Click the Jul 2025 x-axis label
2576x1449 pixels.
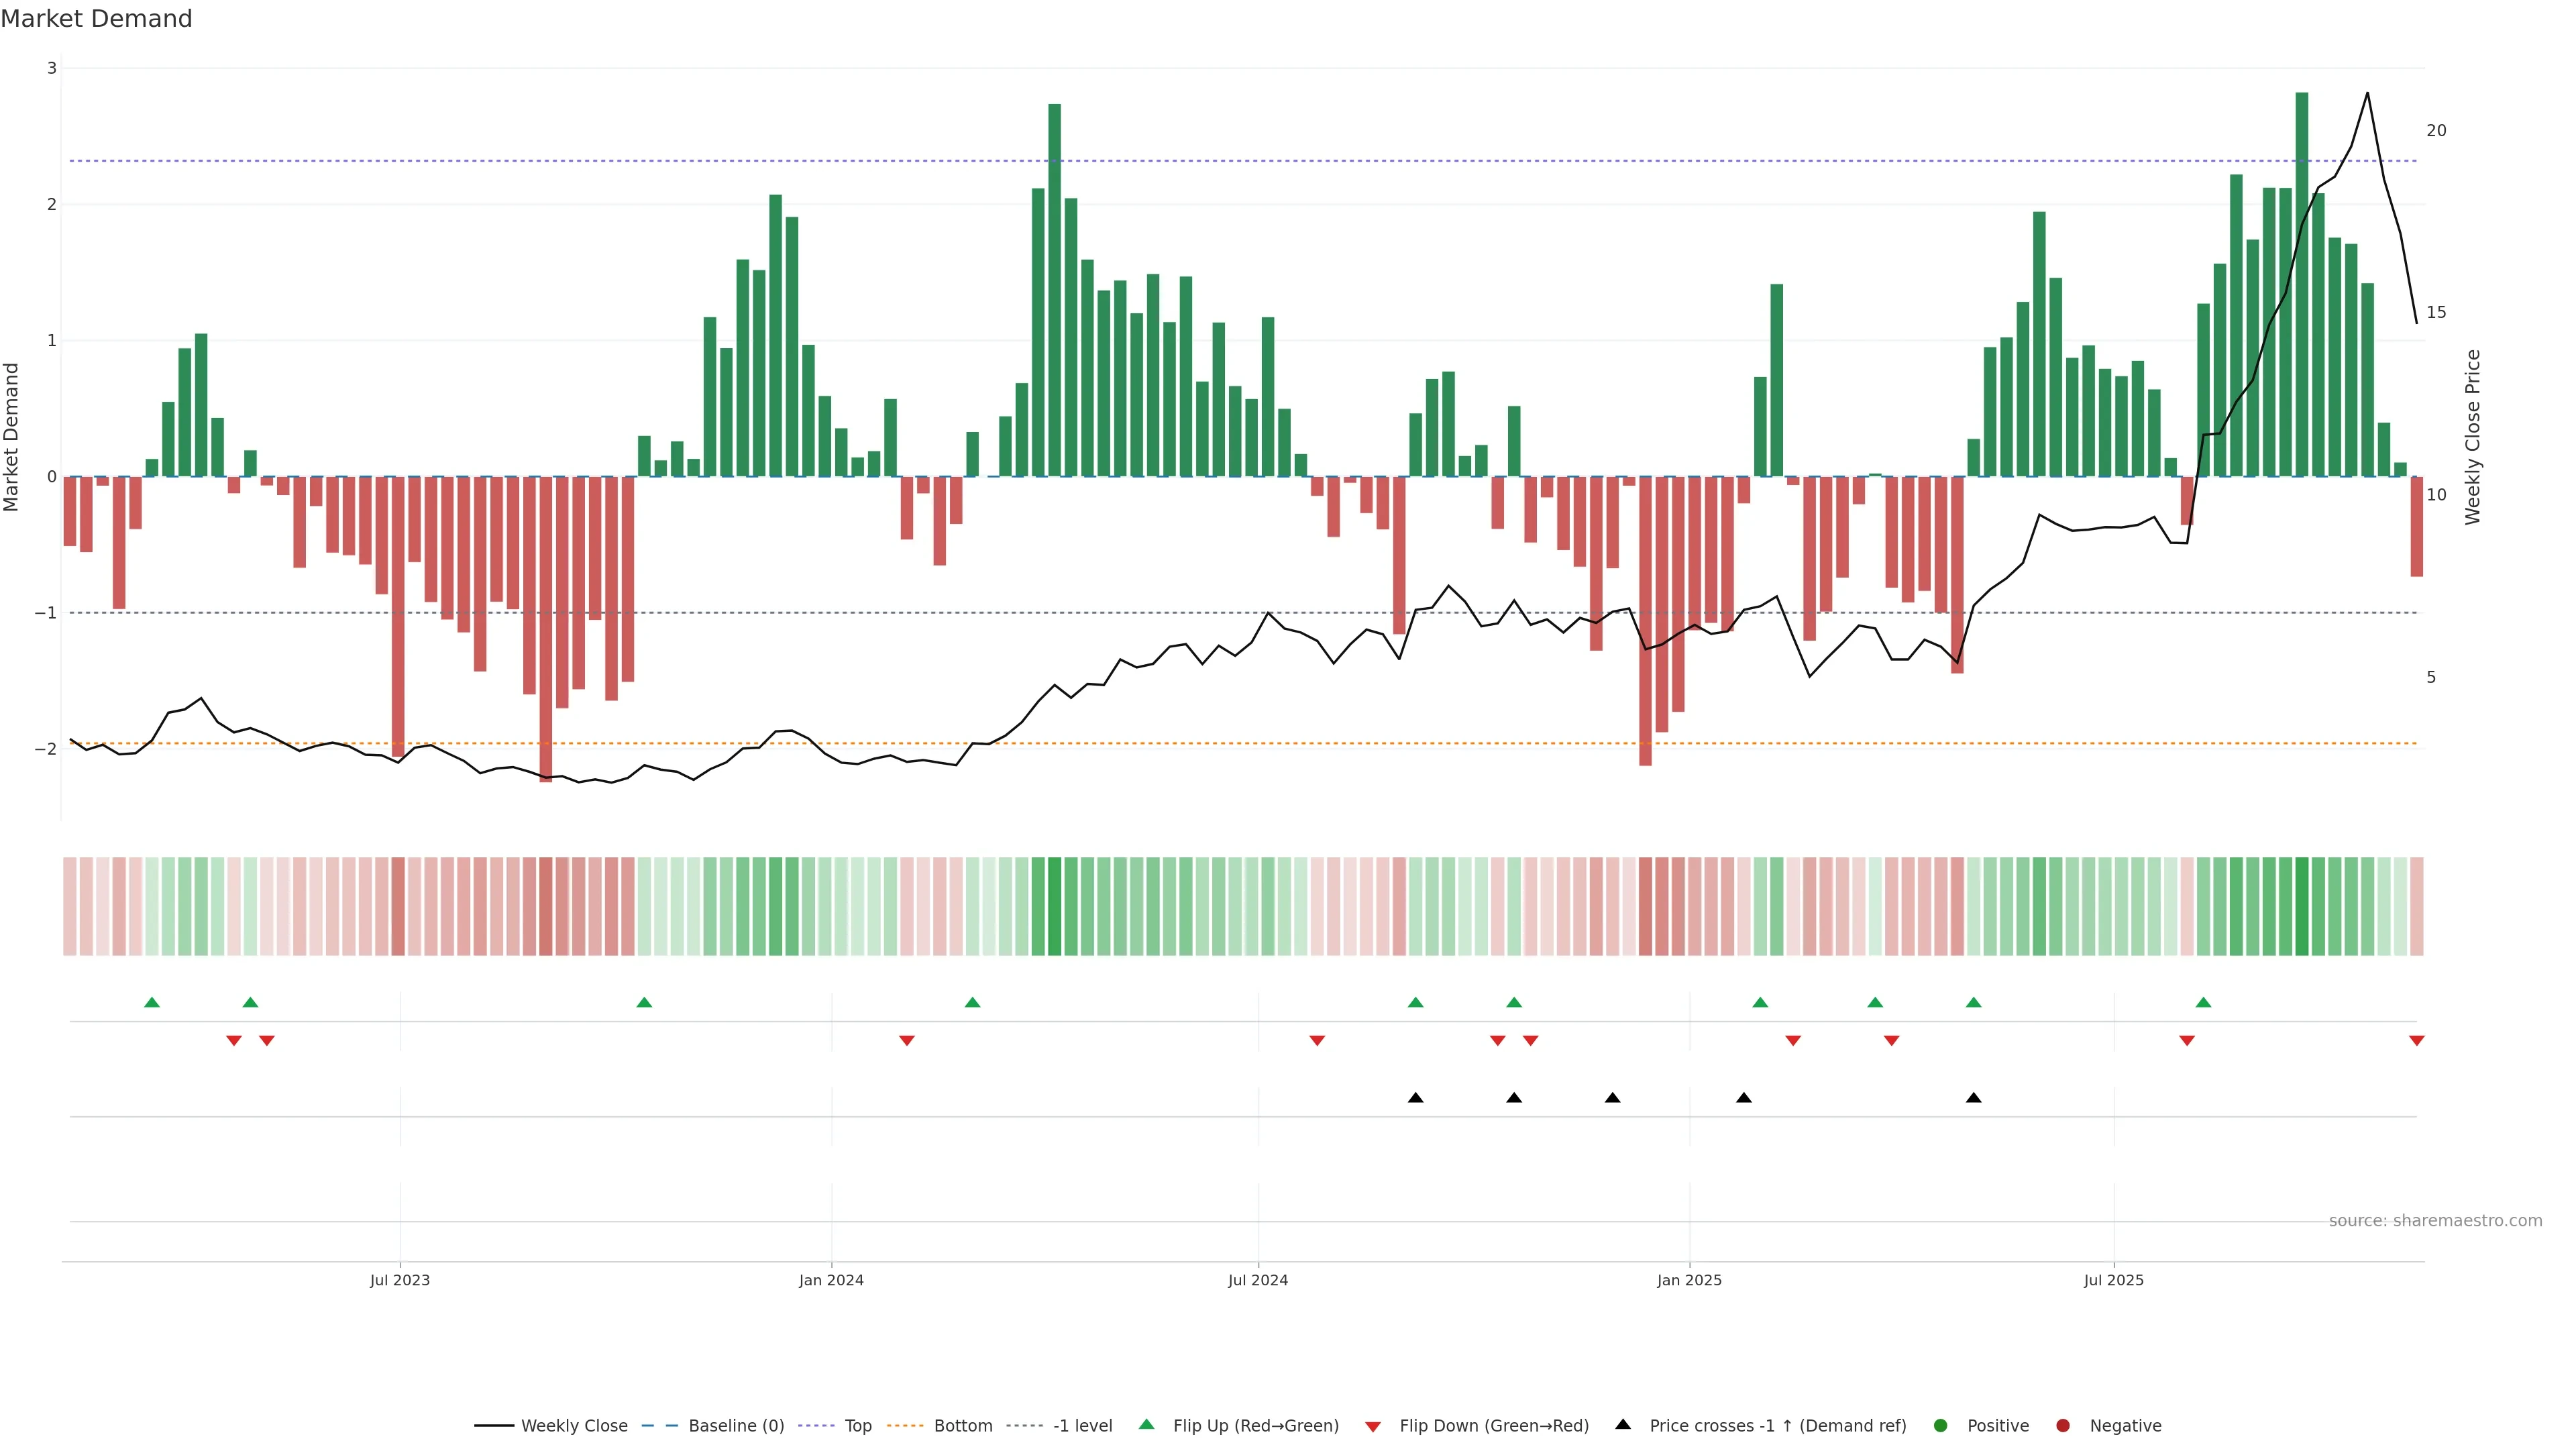2113,1280
